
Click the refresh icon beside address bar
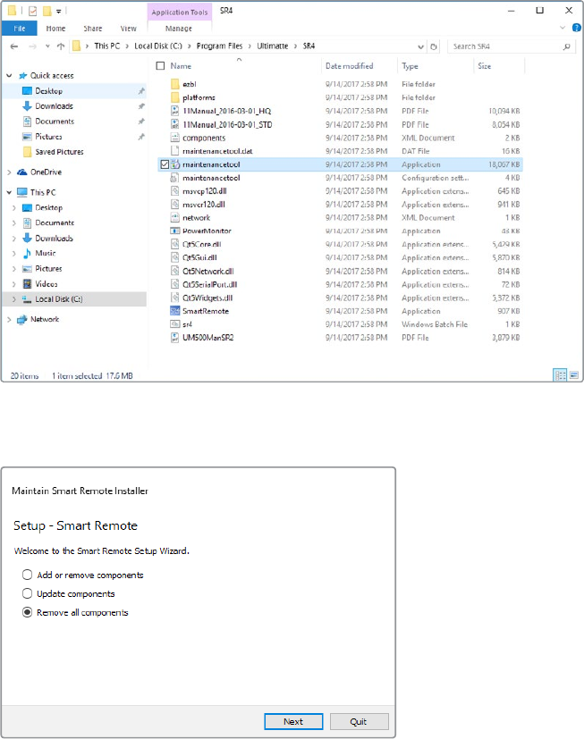pos(434,46)
